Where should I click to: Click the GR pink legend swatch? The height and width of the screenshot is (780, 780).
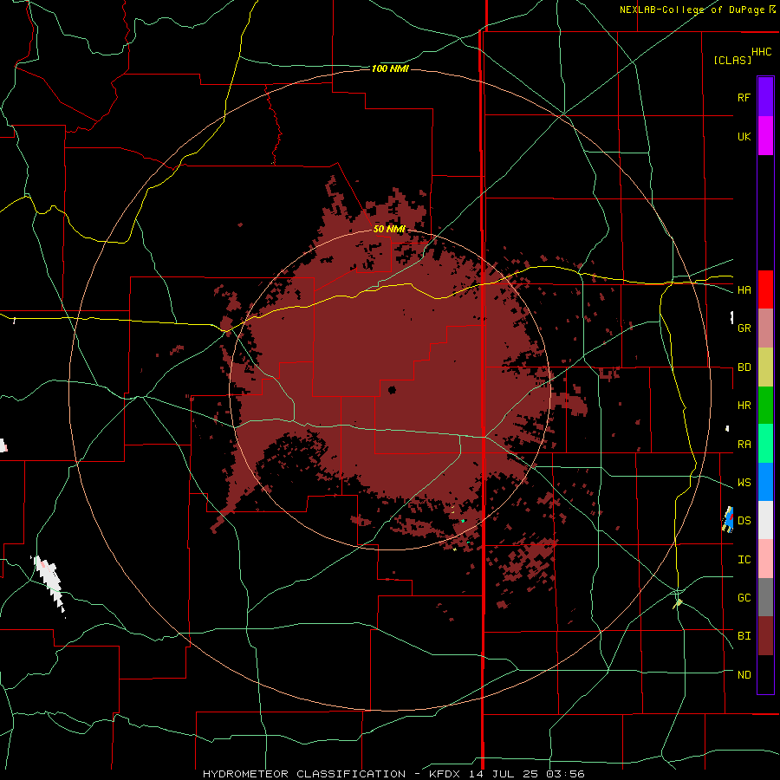(x=765, y=328)
